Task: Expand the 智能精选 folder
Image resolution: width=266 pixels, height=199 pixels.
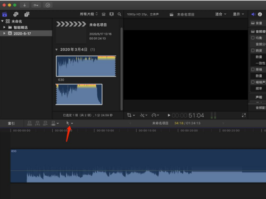Action: 4,27
